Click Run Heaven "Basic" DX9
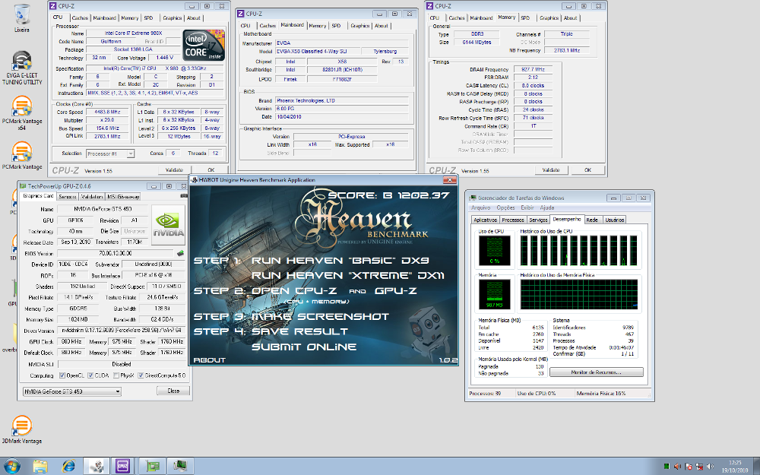The width and height of the screenshot is (760, 475). (x=340, y=261)
